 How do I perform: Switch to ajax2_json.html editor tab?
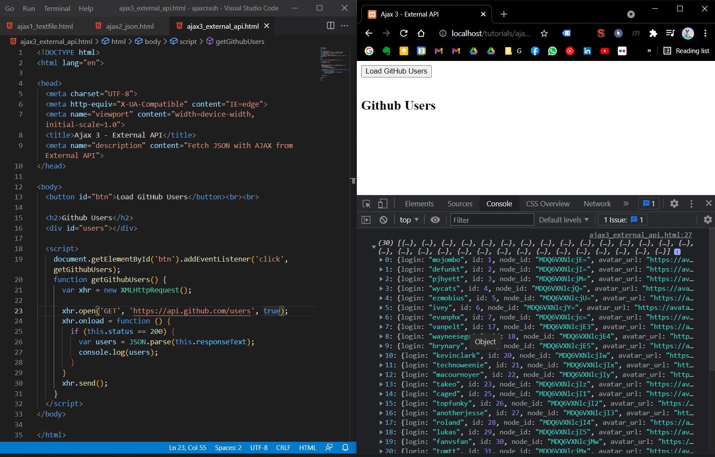click(x=129, y=26)
